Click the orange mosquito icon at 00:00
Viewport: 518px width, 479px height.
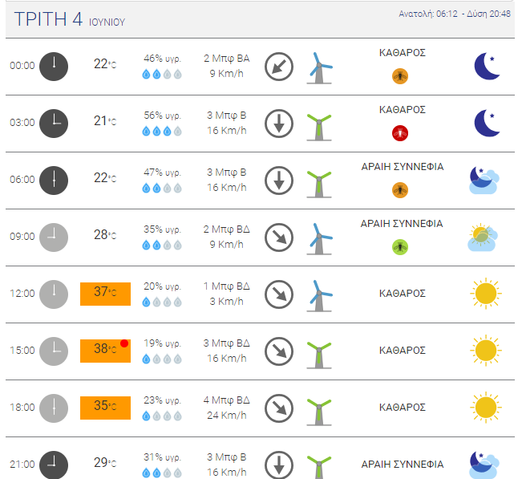click(400, 76)
